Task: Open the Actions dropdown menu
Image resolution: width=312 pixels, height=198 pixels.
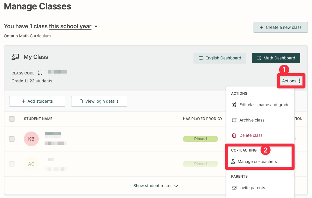Action: 291,81
